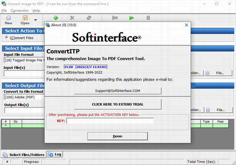This screenshot has height=165, width=236.
Task: Expand the arrow next to Open
Action: 36,20
